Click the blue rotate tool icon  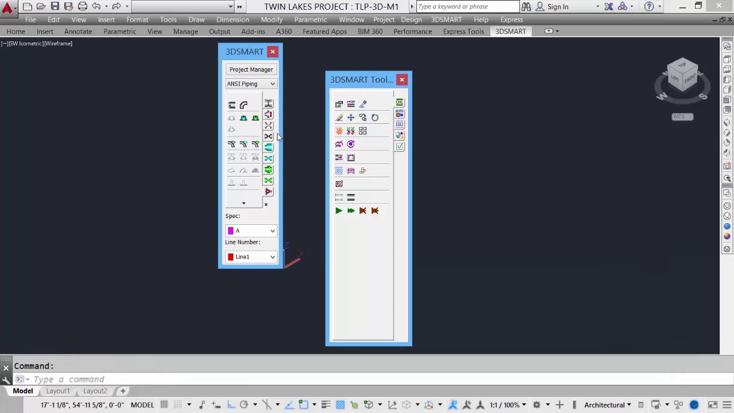(x=375, y=118)
